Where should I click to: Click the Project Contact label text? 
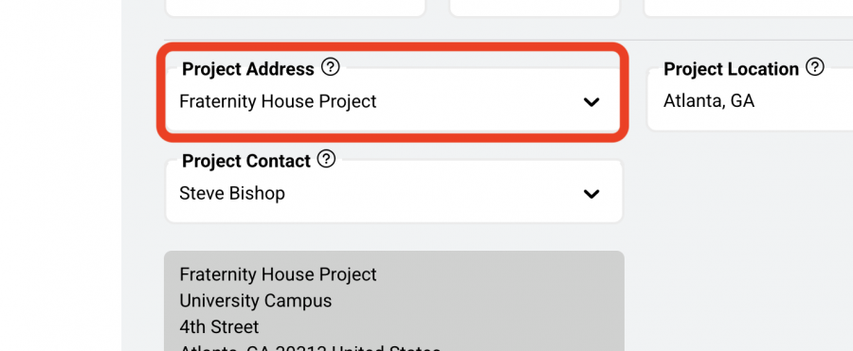tap(245, 161)
